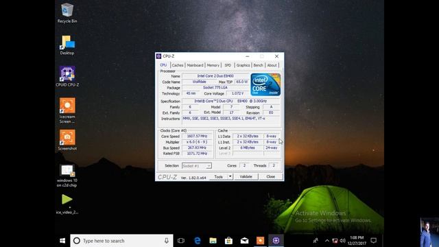Image resolution: width=439 pixels, height=247 pixels.
Task: Click the Multiplier value 'x 6.0 ( 6 - 9 )'
Action: click(197, 142)
